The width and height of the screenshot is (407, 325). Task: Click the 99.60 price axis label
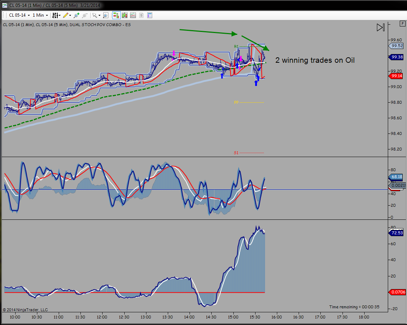tap(396, 40)
